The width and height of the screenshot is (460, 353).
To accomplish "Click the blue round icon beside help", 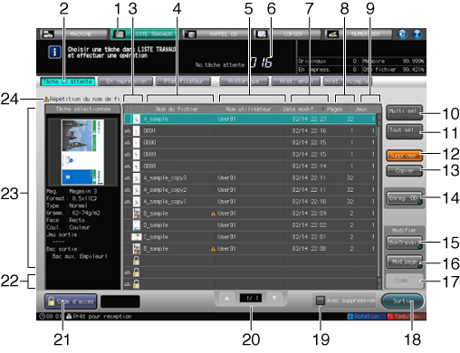I will coord(402,34).
